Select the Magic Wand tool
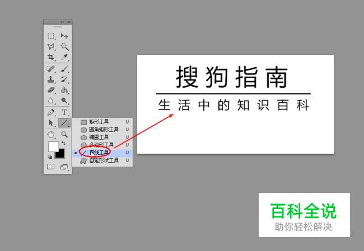The height and width of the screenshot is (251, 364). [64, 46]
